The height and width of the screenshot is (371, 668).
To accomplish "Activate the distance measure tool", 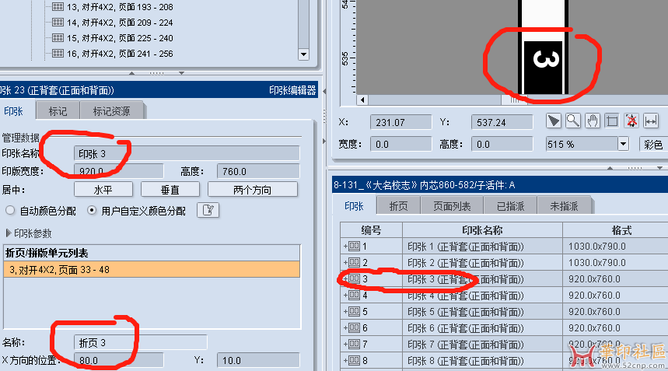I will click(651, 121).
